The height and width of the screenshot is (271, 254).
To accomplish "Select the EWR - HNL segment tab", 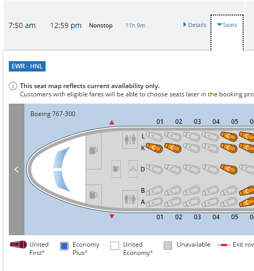I will [27, 66].
